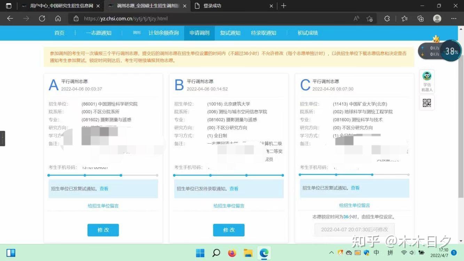View site information via the lock icon
The height and width of the screenshot is (261, 464).
[x=76, y=18]
